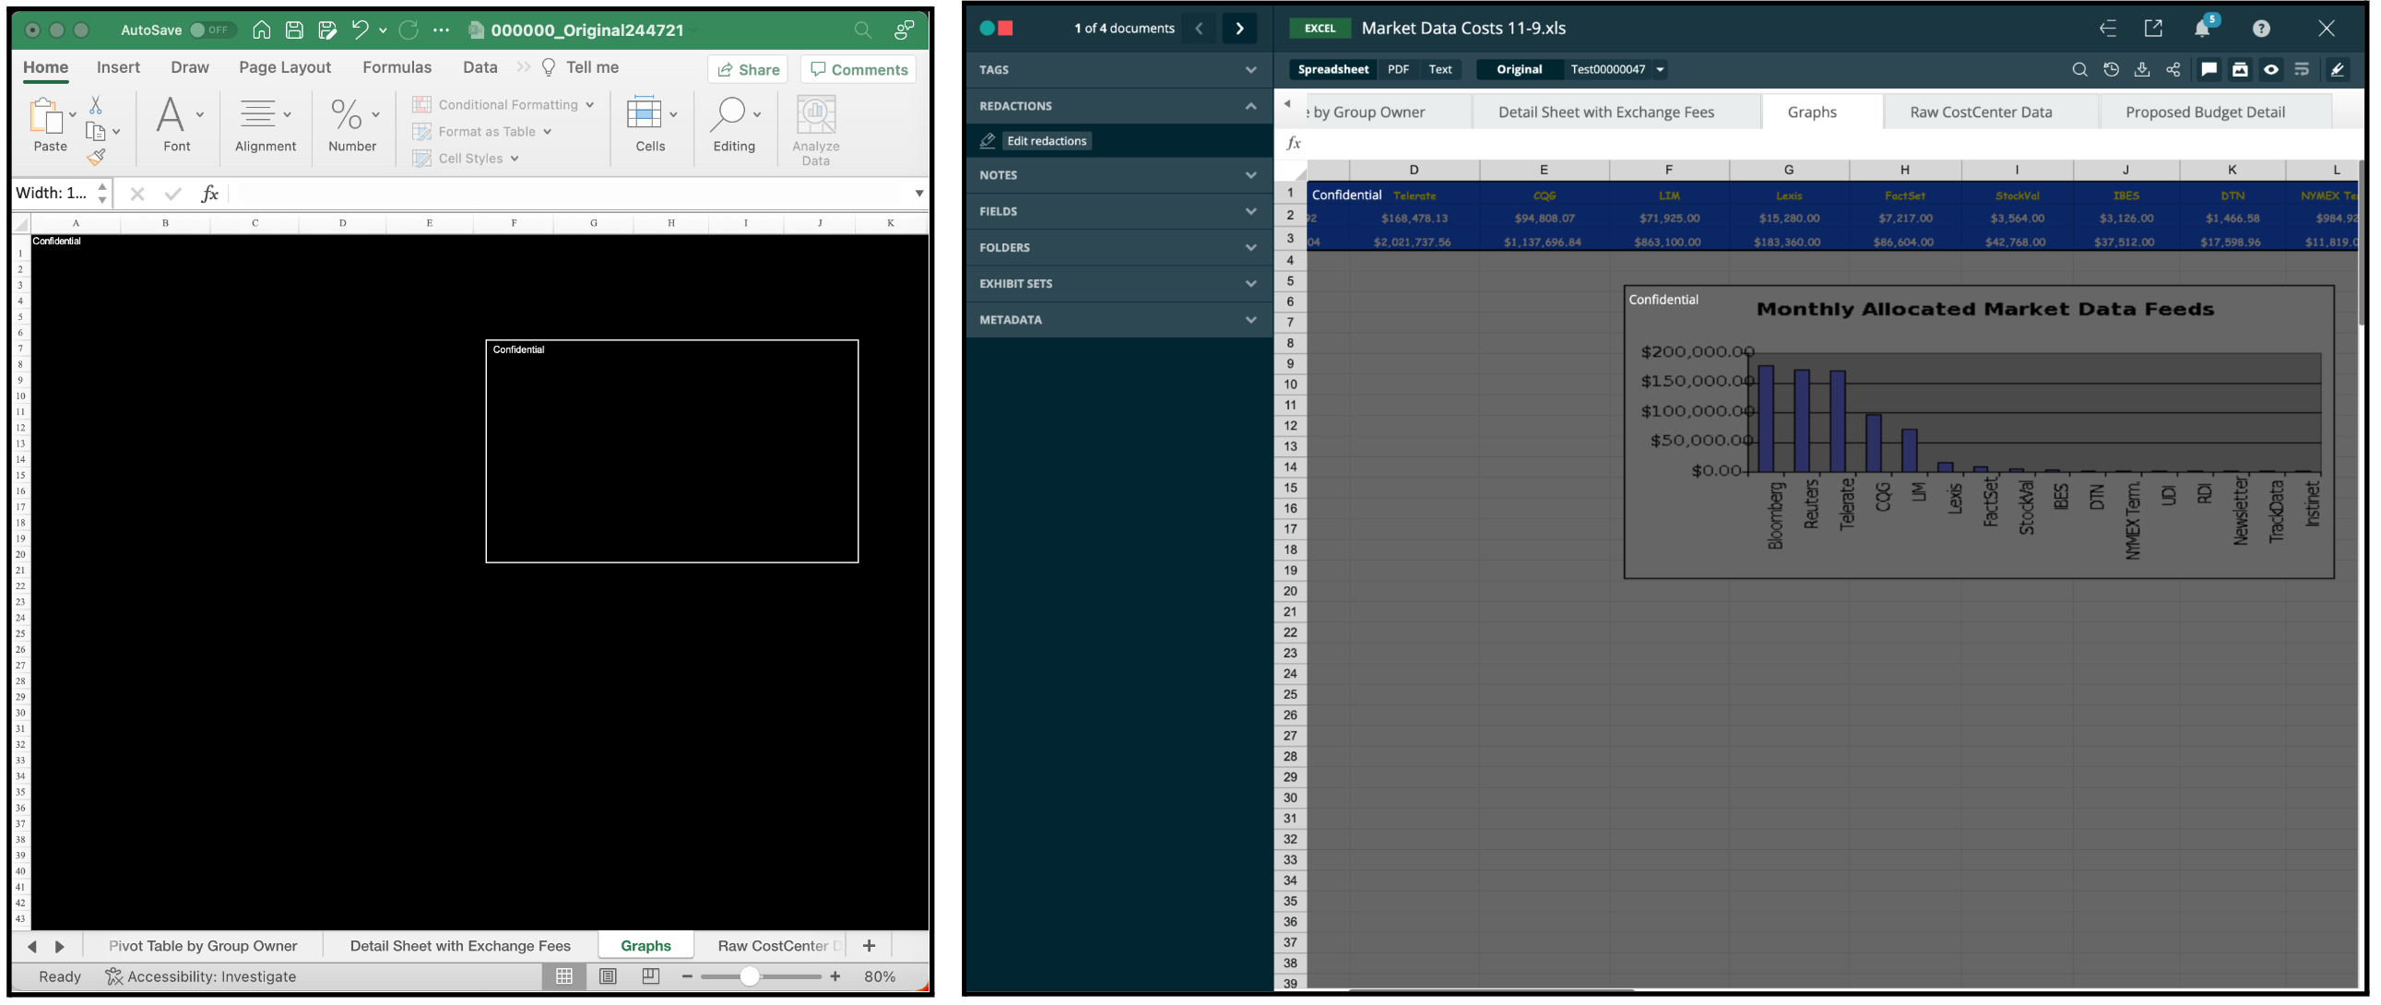Viewport: 2381px width, 1005px height.
Task: Click the Home icon in Excel title bar
Action: click(262, 30)
